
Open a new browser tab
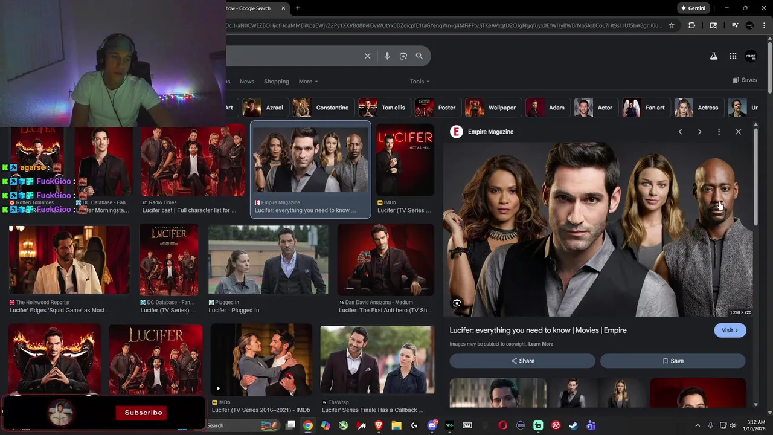[x=298, y=8]
